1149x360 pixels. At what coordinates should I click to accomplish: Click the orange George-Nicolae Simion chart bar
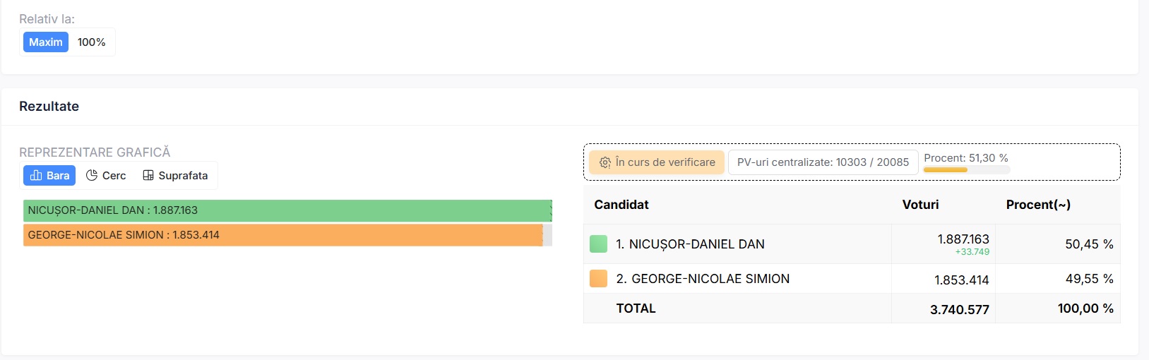[x=282, y=235]
